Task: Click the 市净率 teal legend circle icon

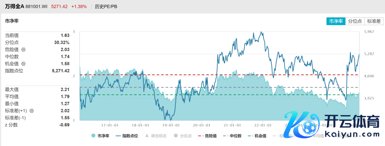Action: [x=93, y=136]
